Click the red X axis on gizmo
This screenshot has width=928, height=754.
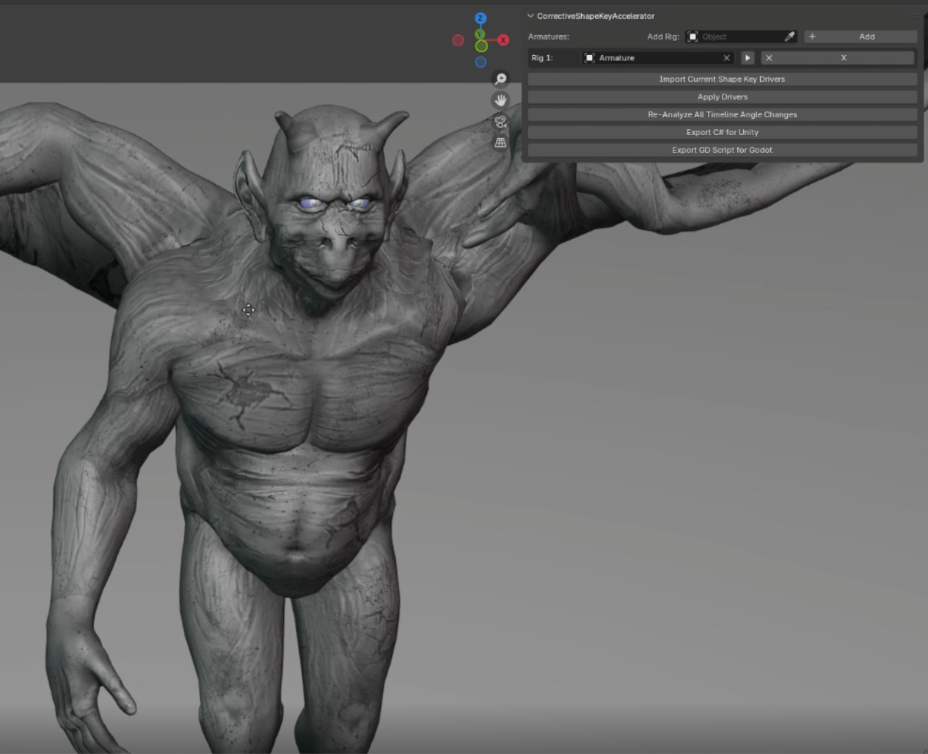coord(503,40)
